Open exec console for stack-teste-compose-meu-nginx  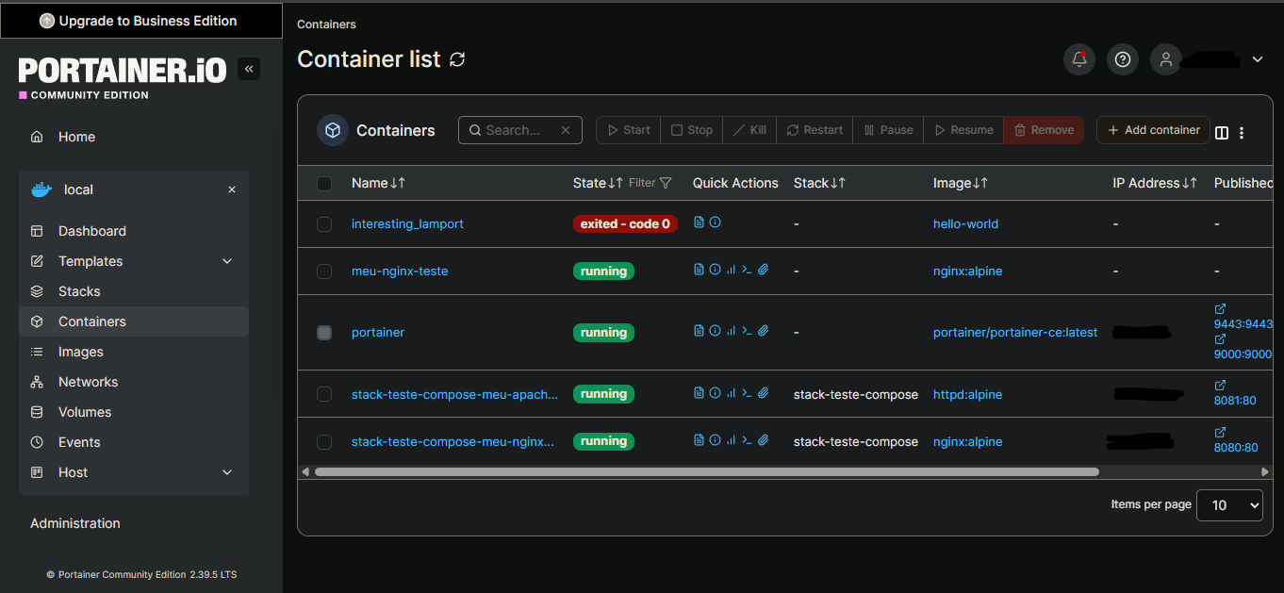click(x=747, y=440)
